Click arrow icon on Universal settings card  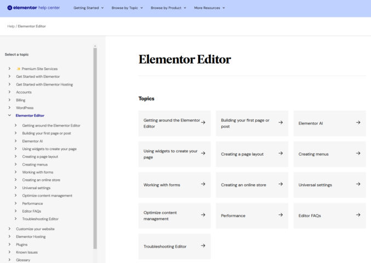(x=358, y=184)
